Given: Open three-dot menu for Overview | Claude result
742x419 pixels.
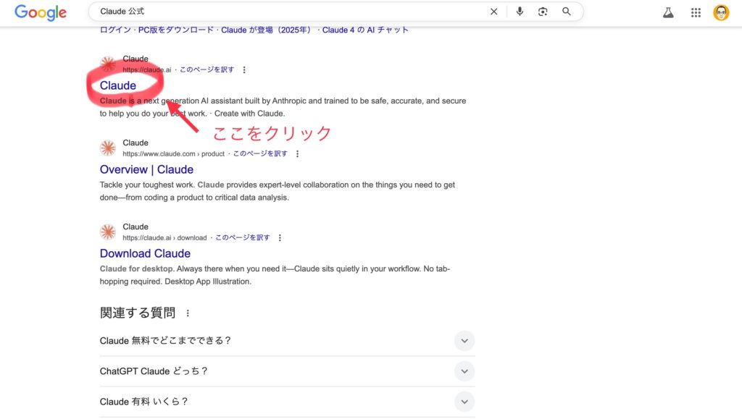Looking at the screenshot, I should (297, 154).
